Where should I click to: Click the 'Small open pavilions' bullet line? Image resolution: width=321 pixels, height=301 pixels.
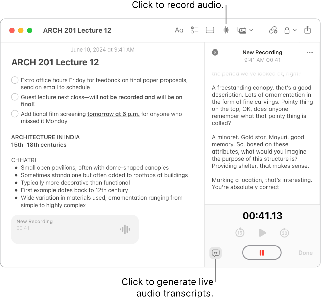point(95,168)
